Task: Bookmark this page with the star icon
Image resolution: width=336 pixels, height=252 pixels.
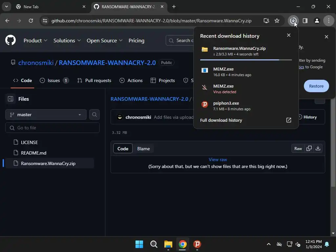Action: tap(277, 21)
